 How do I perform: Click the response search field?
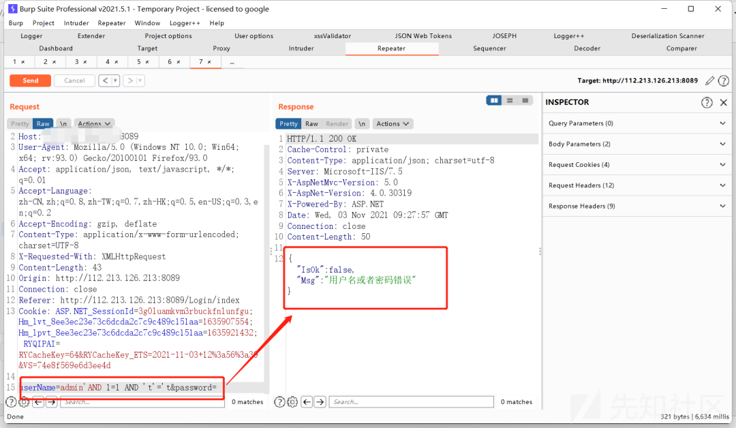click(412, 402)
